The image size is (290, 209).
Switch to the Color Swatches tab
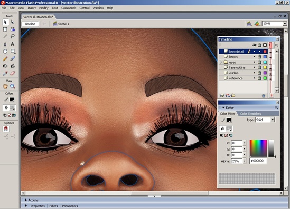pos(250,114)
